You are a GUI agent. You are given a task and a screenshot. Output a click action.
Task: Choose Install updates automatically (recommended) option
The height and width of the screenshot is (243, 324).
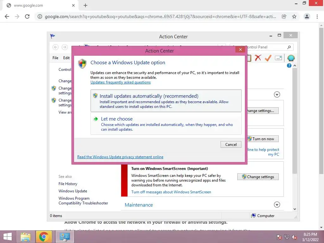tap(166, 101)
